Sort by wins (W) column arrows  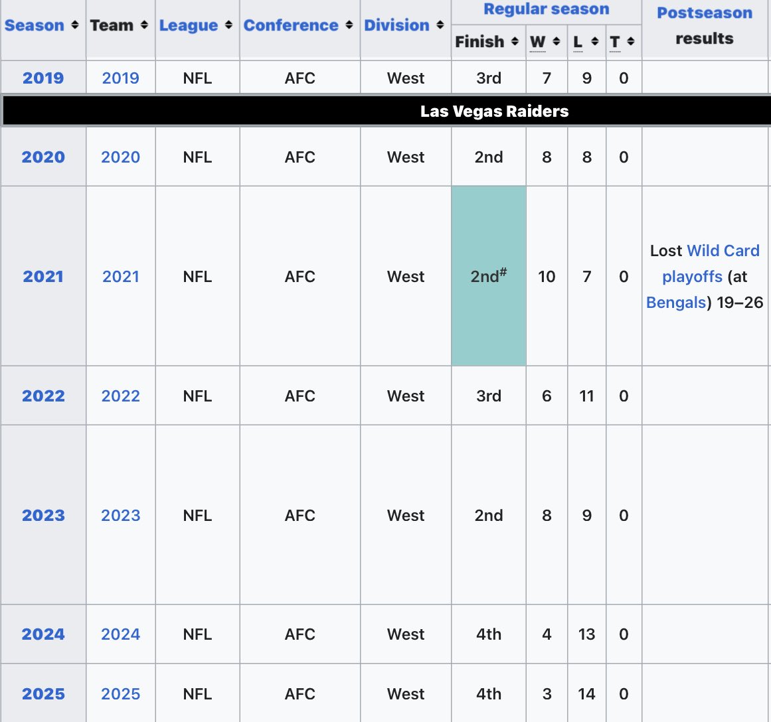(556, 41)
